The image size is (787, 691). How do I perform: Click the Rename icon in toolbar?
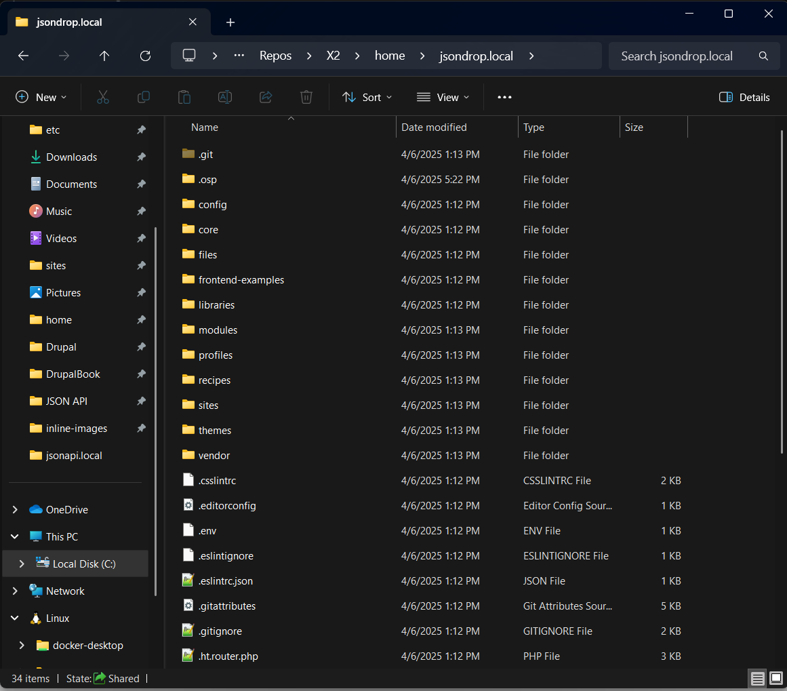[x=225, y=97]
